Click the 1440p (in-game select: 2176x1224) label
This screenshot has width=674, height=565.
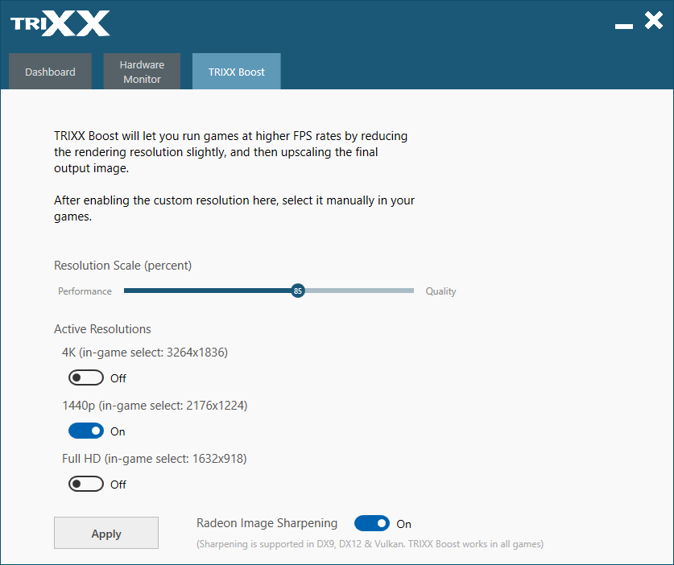tap(155, 406)
